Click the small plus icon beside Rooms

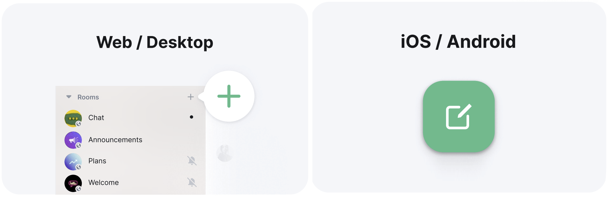click(191, 97)
